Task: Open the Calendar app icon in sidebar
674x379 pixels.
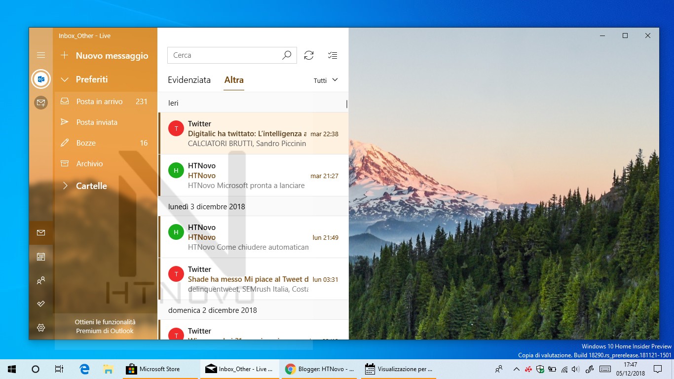Action: coord(41,257)
